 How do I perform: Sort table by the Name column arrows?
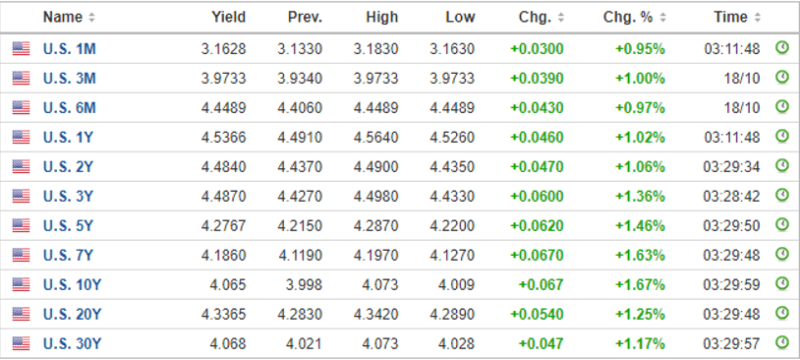91,18
